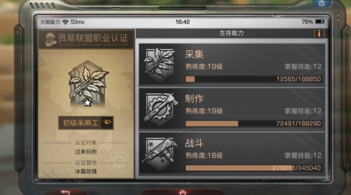Click the camp name 冰霜玫瑰
This screenshot has height=195, width=351.
tap(86, 171)
